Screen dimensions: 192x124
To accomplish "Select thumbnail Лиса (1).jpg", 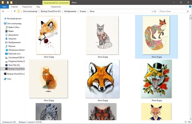I will 48,35.
